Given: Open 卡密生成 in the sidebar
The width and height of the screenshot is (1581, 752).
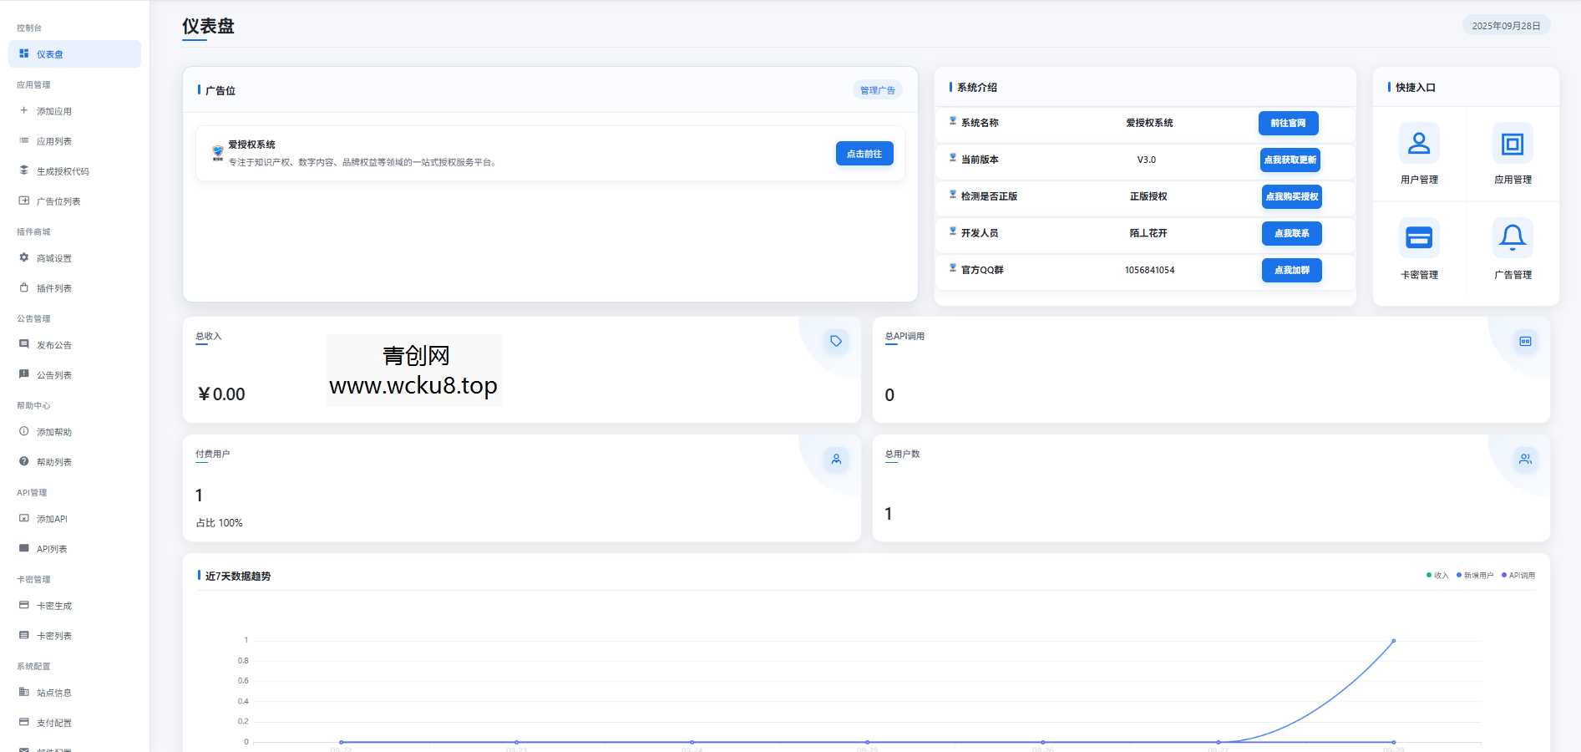Looking at the screenshot, I should (54, 606).
